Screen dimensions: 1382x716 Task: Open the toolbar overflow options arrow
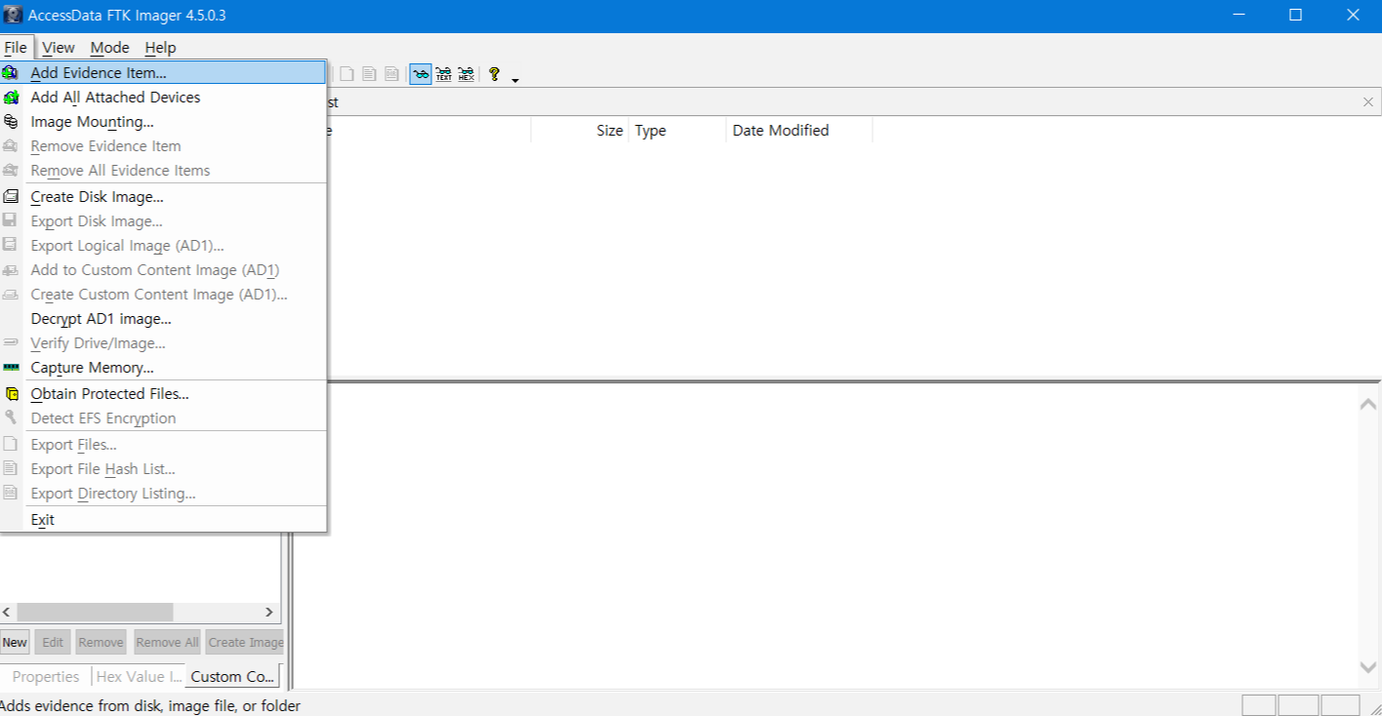pyautogui.click(x=515, y=80)
